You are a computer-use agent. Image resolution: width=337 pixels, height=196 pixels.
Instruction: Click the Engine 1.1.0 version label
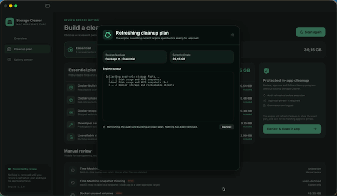pos(16,187)
